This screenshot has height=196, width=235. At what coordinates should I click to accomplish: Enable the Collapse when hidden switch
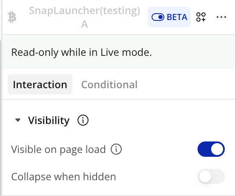click(211, 176)
